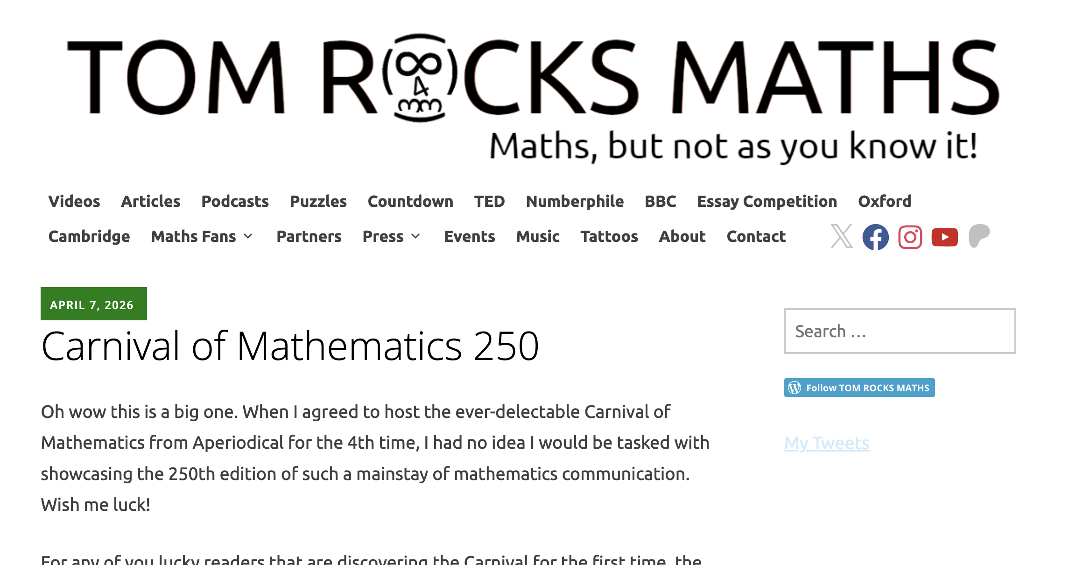Click the April 7, 2026 date badge
1069x565 pixels.
tap(93, 304)
